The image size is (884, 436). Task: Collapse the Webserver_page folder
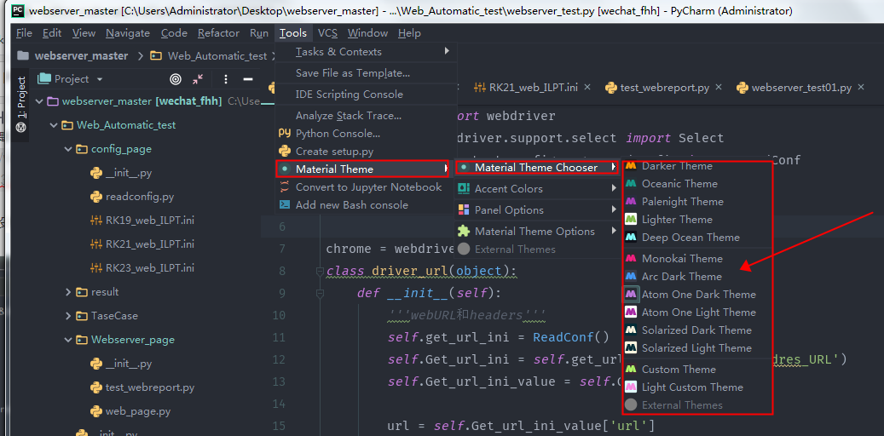click(x=68, y=340)
